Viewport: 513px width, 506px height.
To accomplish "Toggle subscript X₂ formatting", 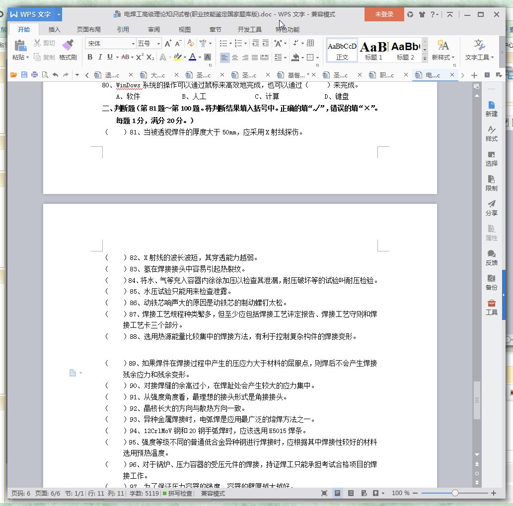I will coord(150,57).
